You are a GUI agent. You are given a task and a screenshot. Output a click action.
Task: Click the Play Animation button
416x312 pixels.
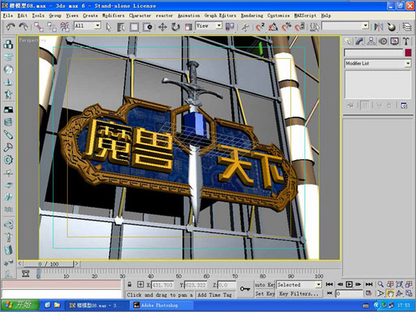349,284
